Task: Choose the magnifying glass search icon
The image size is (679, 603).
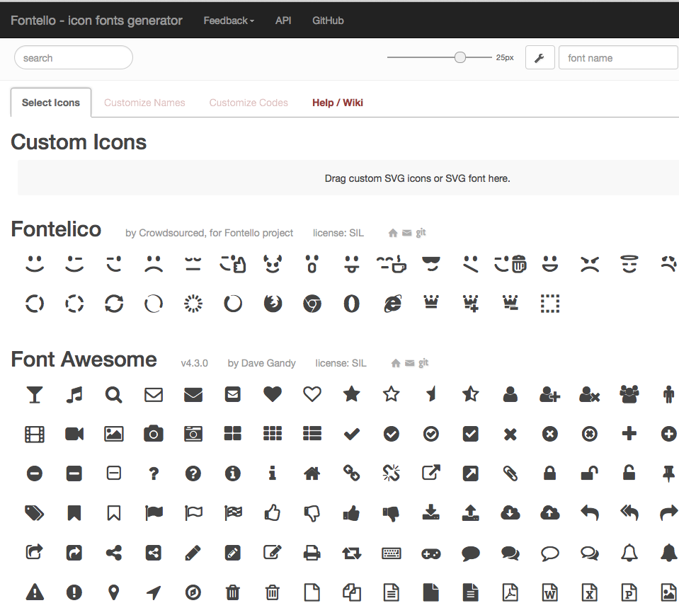Action: pos(114,394)
